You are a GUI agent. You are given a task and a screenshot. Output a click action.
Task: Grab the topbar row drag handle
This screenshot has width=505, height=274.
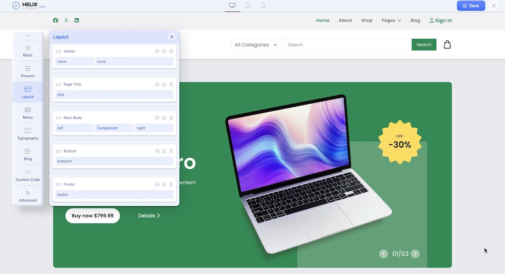(58, 51)
